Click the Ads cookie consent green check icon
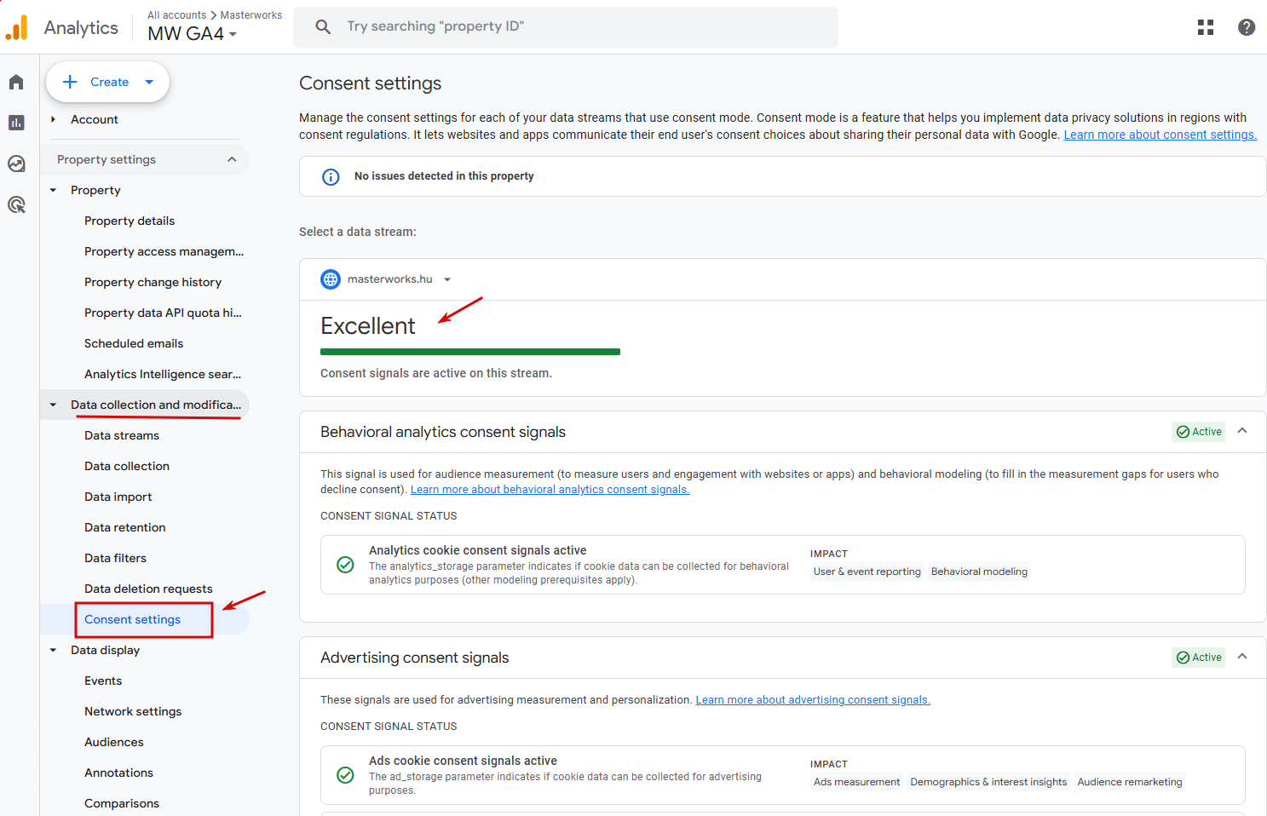Image resolution: width=1267 pixels, height=816 pixels. click(x=345, y=775)
